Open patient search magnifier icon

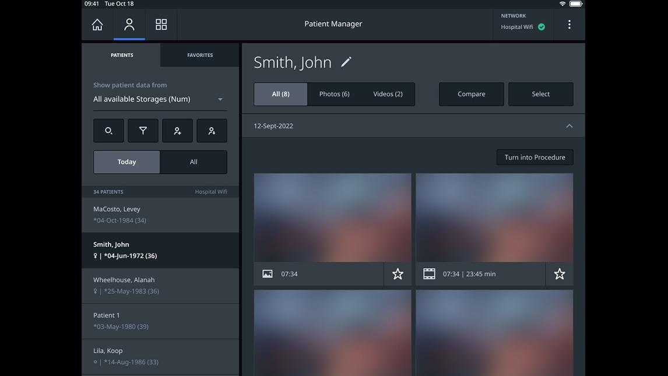[108, 131]
